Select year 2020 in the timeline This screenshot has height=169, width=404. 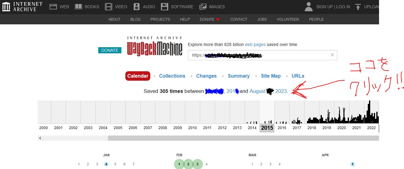(342, 128)
